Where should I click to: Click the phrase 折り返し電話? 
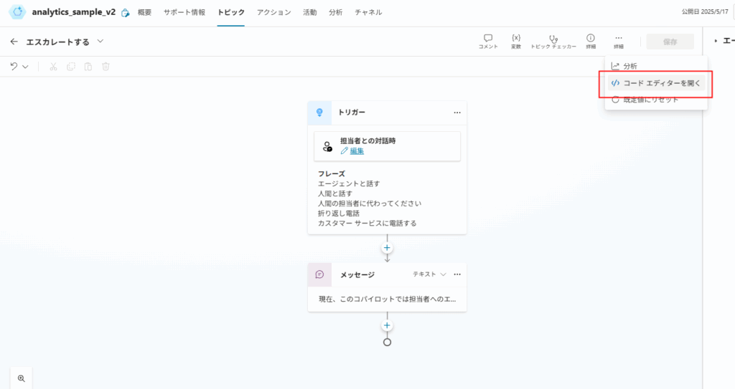(x=339, y=213)
